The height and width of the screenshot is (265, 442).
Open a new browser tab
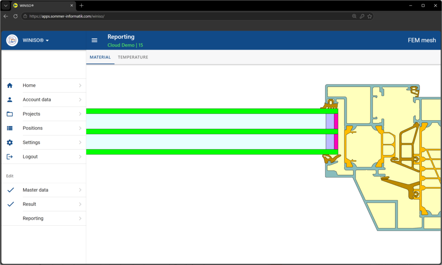[x=82, y=5]
